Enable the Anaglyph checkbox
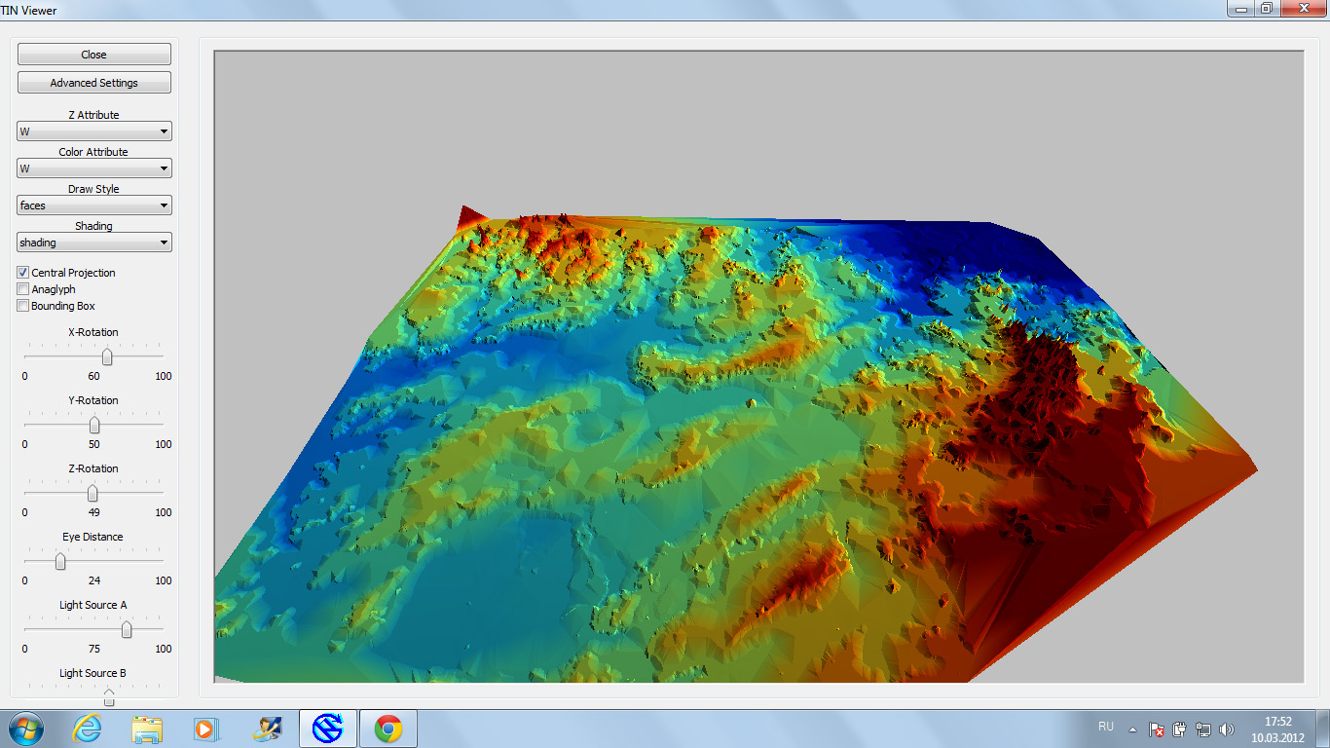This screenshot has height=748, width=1330. 23,289
